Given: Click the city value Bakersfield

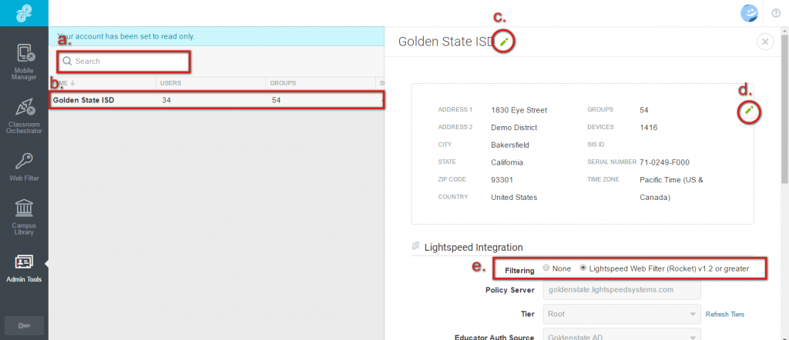Looking at the screenshot, I should coord(510,145).
